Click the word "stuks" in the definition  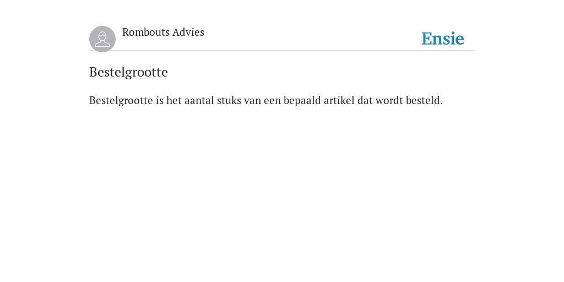click(x=229, y=101)
